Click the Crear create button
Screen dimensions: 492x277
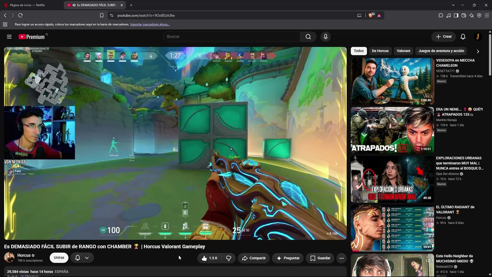point(444,37)
